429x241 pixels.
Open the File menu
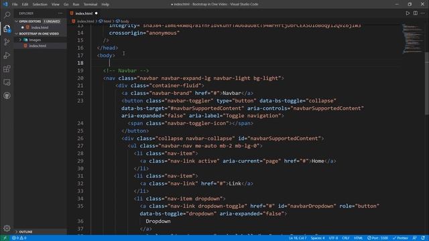[x=15, y=5]
